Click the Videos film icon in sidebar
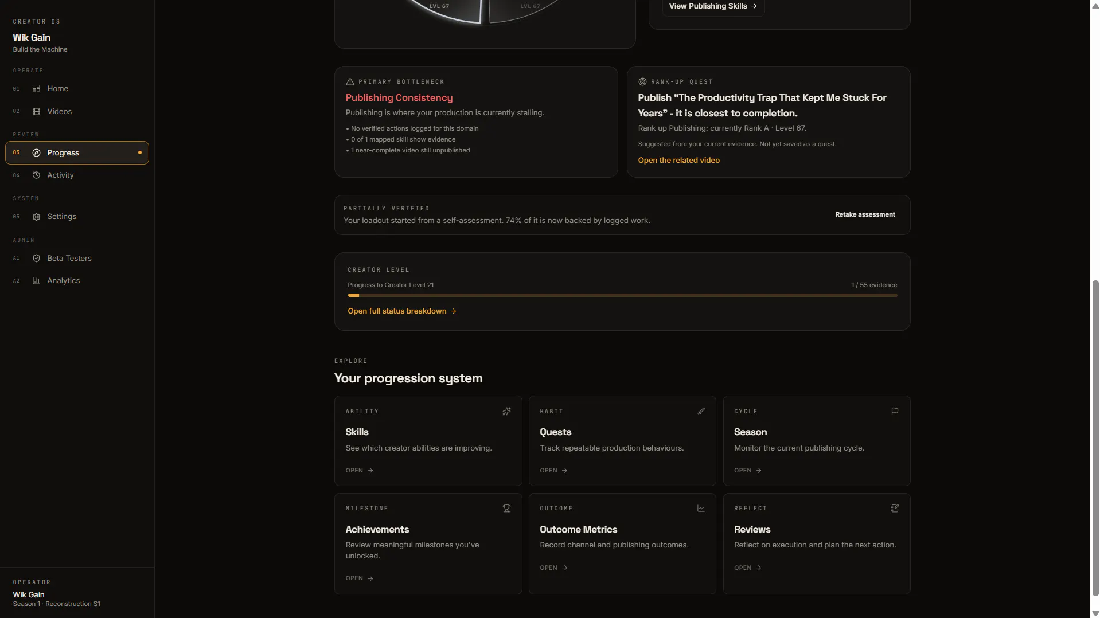 (x=36, y=112)
